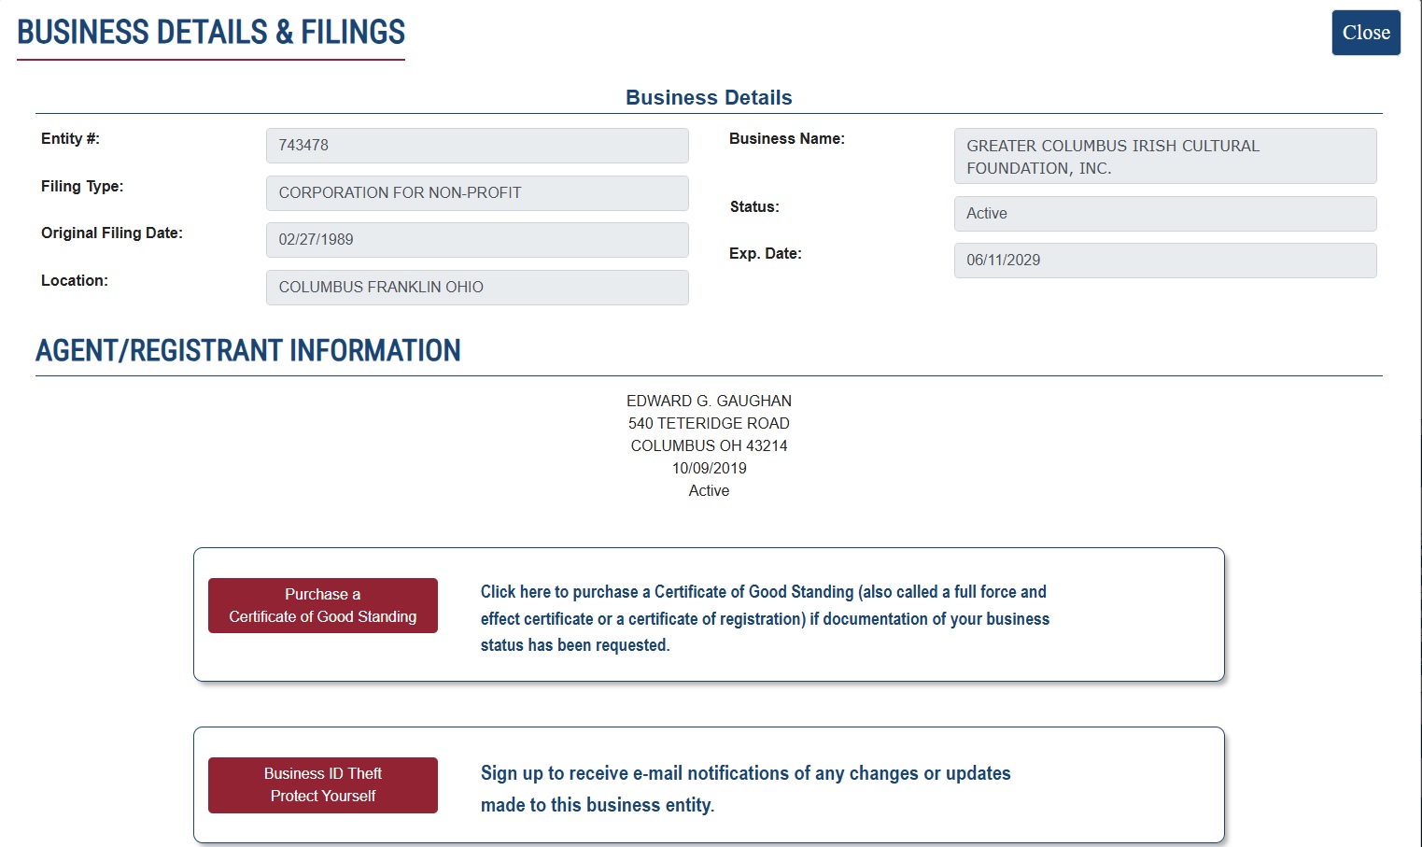Select the agent city line COLUMBUS OH 43214
The image size is (1422, 847).
(709, 445)
